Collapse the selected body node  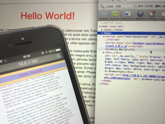point(102,33)
